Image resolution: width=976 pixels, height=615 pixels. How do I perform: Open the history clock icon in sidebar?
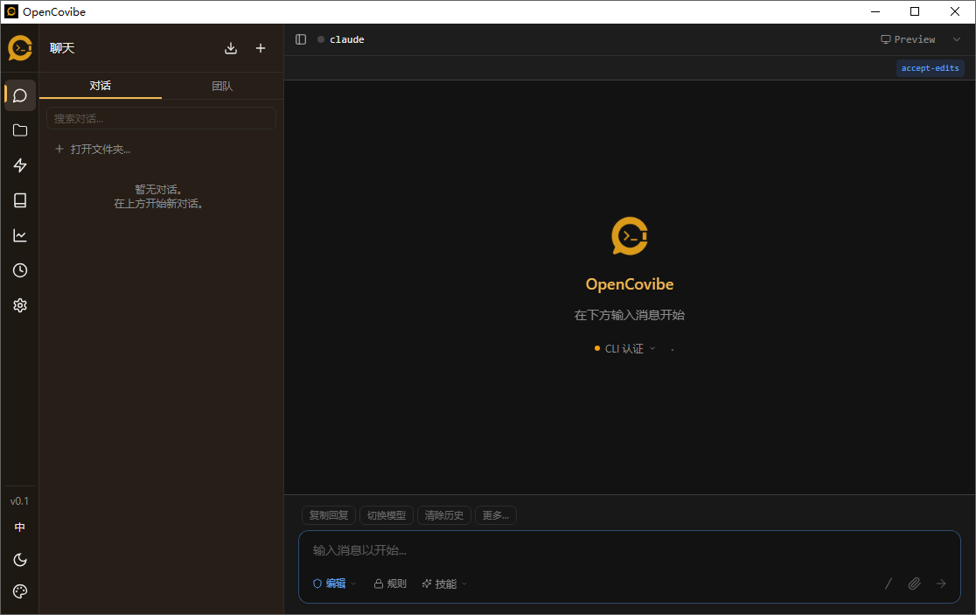(19, 270)
